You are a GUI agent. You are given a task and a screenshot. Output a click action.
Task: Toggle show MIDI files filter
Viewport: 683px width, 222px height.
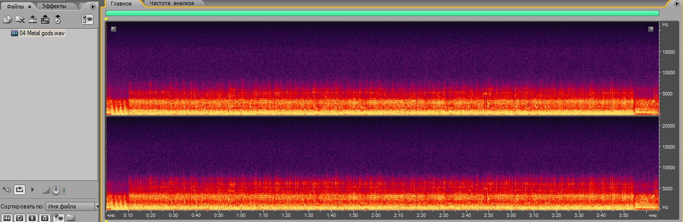pos(44,218)
